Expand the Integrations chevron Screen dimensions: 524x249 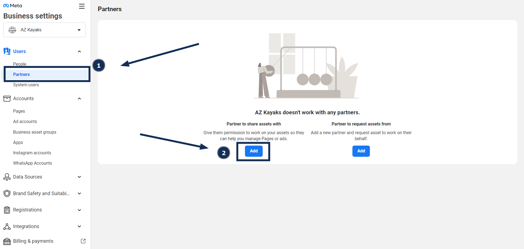pyautogui.click(x=79, y=226)
